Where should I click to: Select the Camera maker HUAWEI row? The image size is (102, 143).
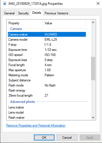pos(47,34)
